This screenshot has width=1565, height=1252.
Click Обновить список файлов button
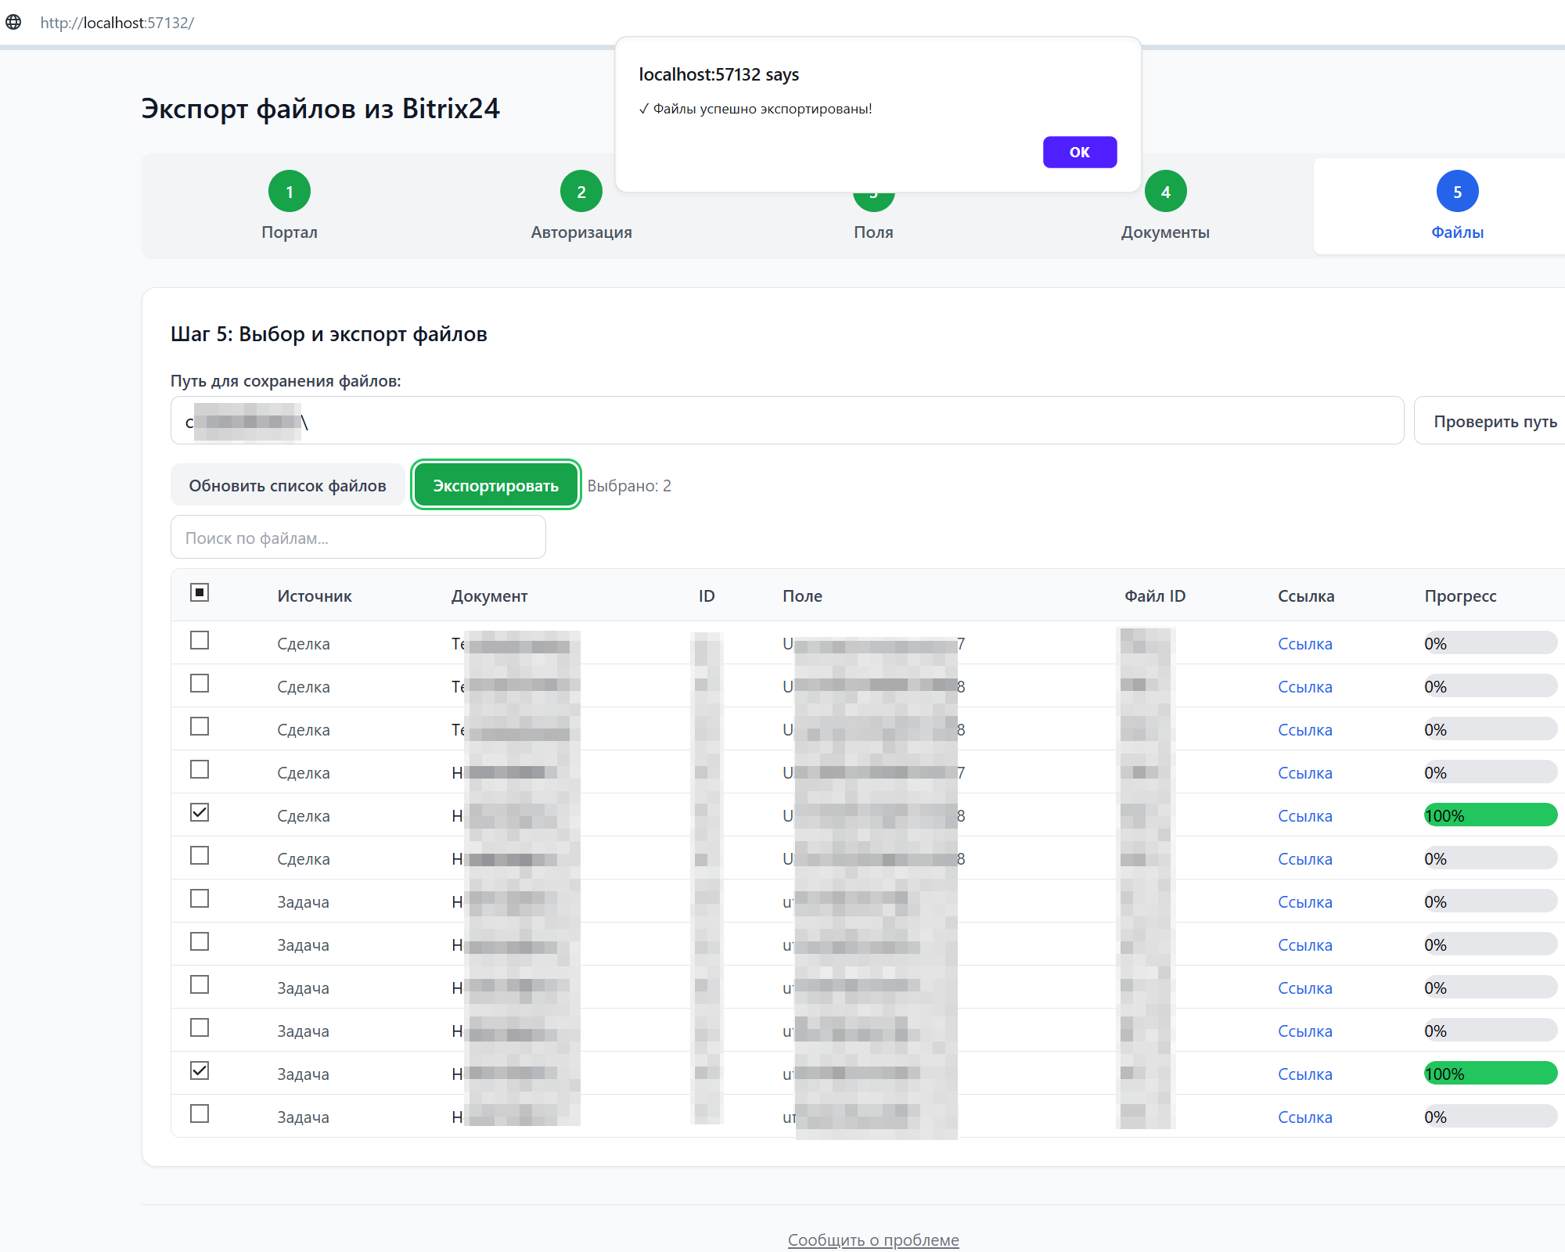click(287, 485)
